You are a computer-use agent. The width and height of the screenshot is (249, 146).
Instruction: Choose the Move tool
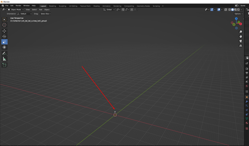4,31
